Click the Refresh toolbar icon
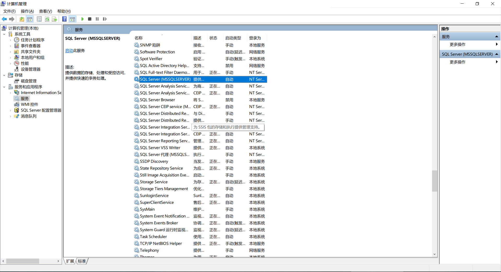 point(47,19)
